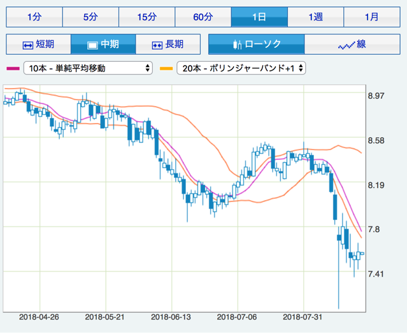Image resolution: width=407 pixels, height=336 pixels.
Task: Click the magenta indicator color swatch
Action: coord(13,69)
